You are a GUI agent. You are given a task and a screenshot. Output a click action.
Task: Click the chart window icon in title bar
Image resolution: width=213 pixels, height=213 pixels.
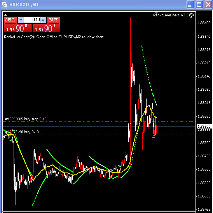tap(5, 4)
